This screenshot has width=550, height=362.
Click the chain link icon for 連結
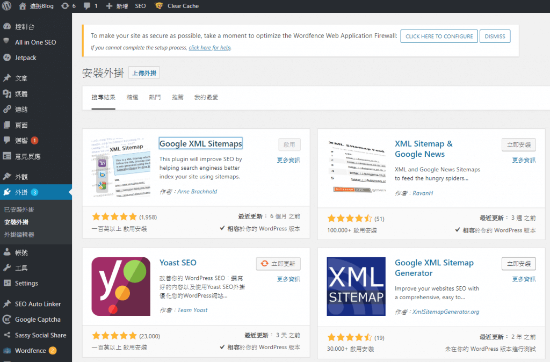coord(7,109)
